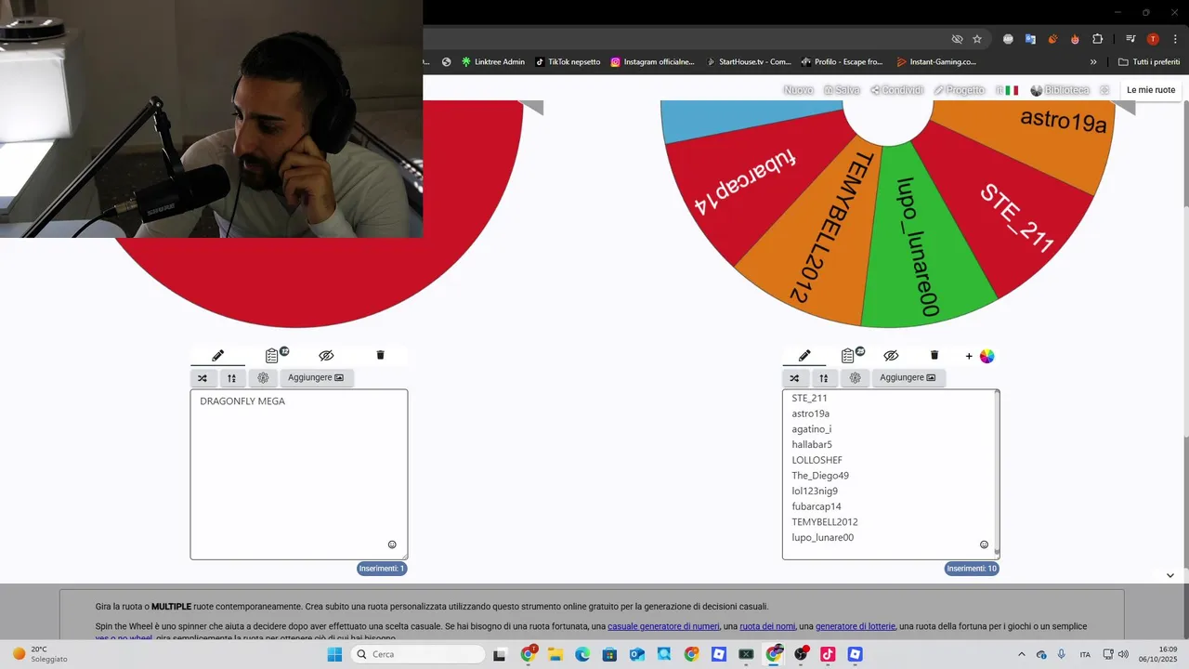This screenshot has width=1189, height=669.
Task: Open emoji picker in left entries box
Action: pyautogui.click(x=392, y=544)
